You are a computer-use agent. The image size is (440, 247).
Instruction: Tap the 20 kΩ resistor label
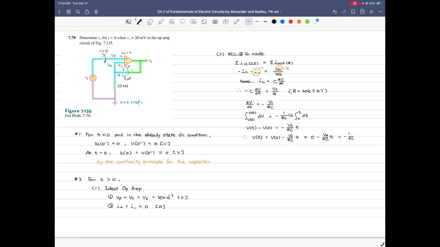123,86
